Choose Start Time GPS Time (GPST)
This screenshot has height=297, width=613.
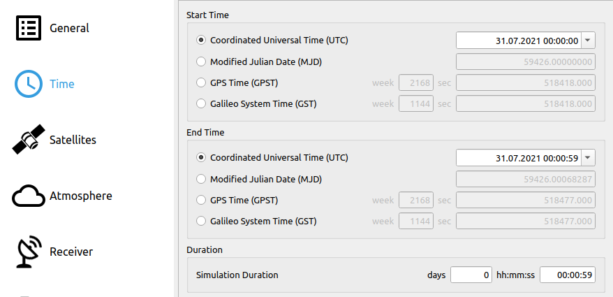[x=202, y=83]
